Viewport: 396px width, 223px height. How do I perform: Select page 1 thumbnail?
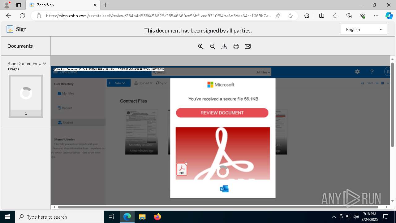[26, 96]
